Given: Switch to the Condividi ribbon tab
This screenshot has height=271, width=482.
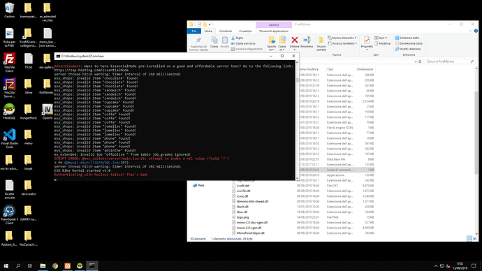Looking at the screenshot, I should click(x=226, y=31).
